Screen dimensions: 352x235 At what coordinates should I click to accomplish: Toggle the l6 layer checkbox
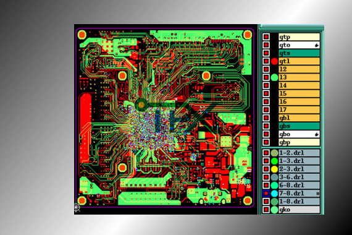266,101
